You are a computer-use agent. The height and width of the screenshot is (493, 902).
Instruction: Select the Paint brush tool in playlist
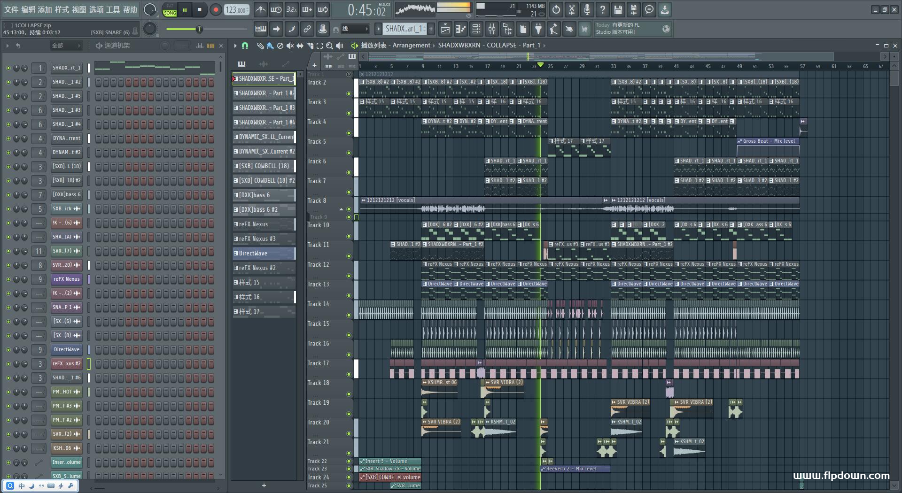pyautogui.click(x=270, y=46)
